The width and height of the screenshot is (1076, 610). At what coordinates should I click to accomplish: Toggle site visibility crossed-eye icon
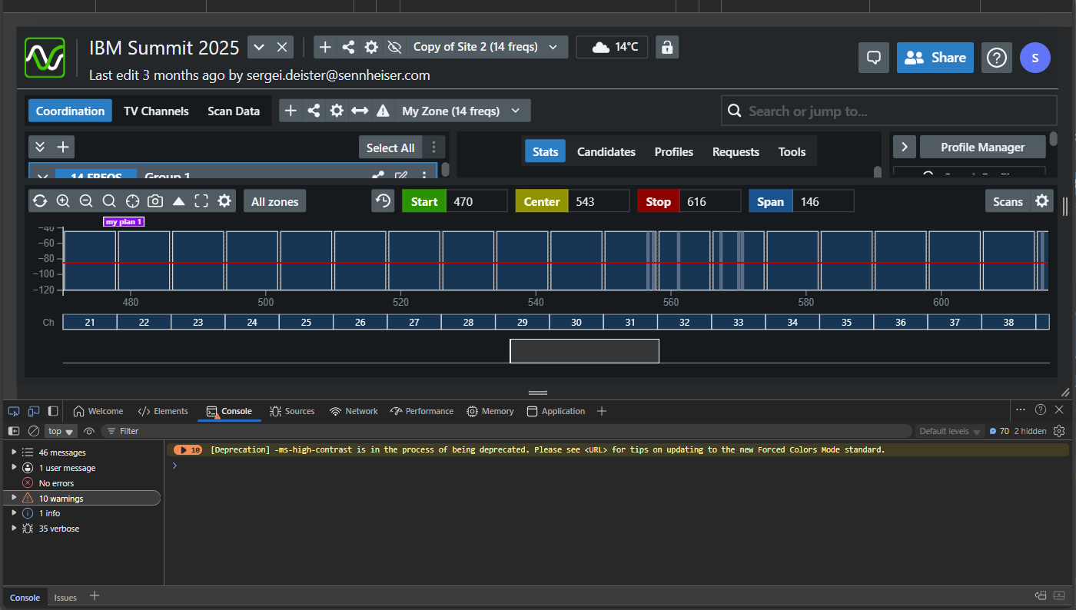[x=394, y=47]
